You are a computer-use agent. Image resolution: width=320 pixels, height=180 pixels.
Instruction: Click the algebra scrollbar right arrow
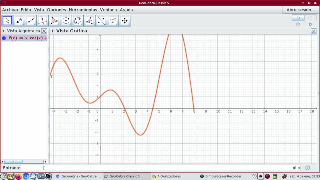[x=45, y=162]
